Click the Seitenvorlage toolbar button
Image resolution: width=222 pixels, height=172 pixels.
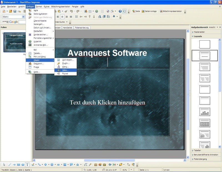pos(149,11)
